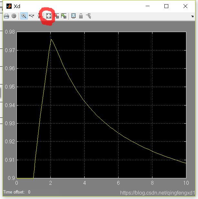Open scope Parameters via gear icon
Viewport: 198px width, 199px height.
click(x=14, y=16)
